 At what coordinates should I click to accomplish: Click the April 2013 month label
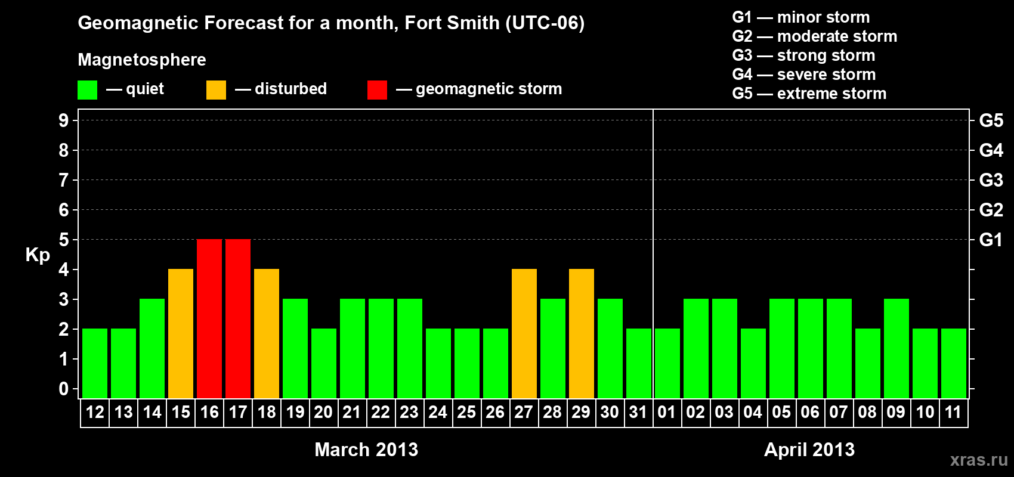[x=809, y=450]
